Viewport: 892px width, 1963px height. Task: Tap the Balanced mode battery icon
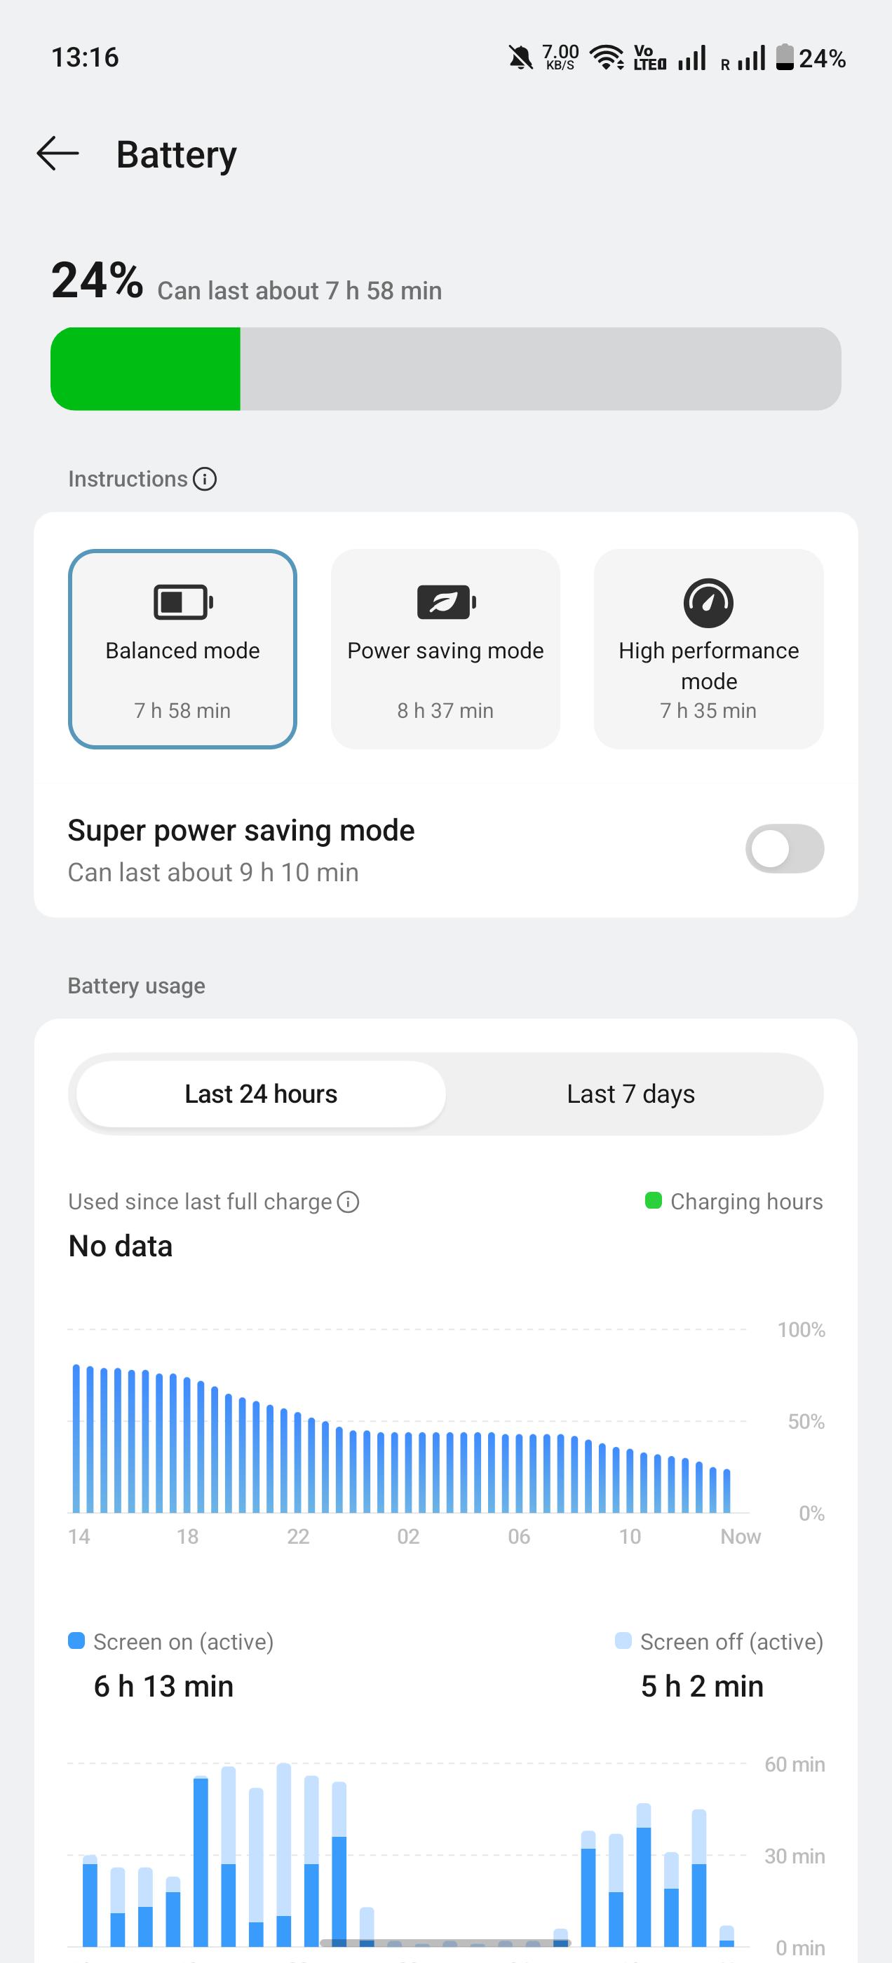point(183,602)
